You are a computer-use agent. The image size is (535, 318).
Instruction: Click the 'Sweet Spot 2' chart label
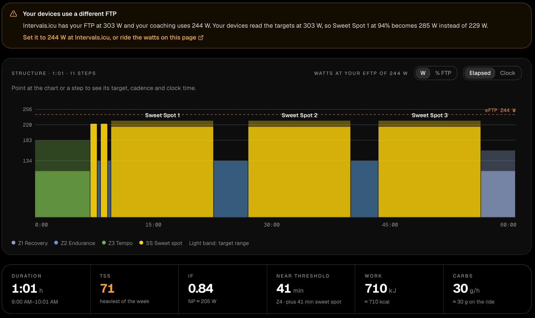pos(299,115)
